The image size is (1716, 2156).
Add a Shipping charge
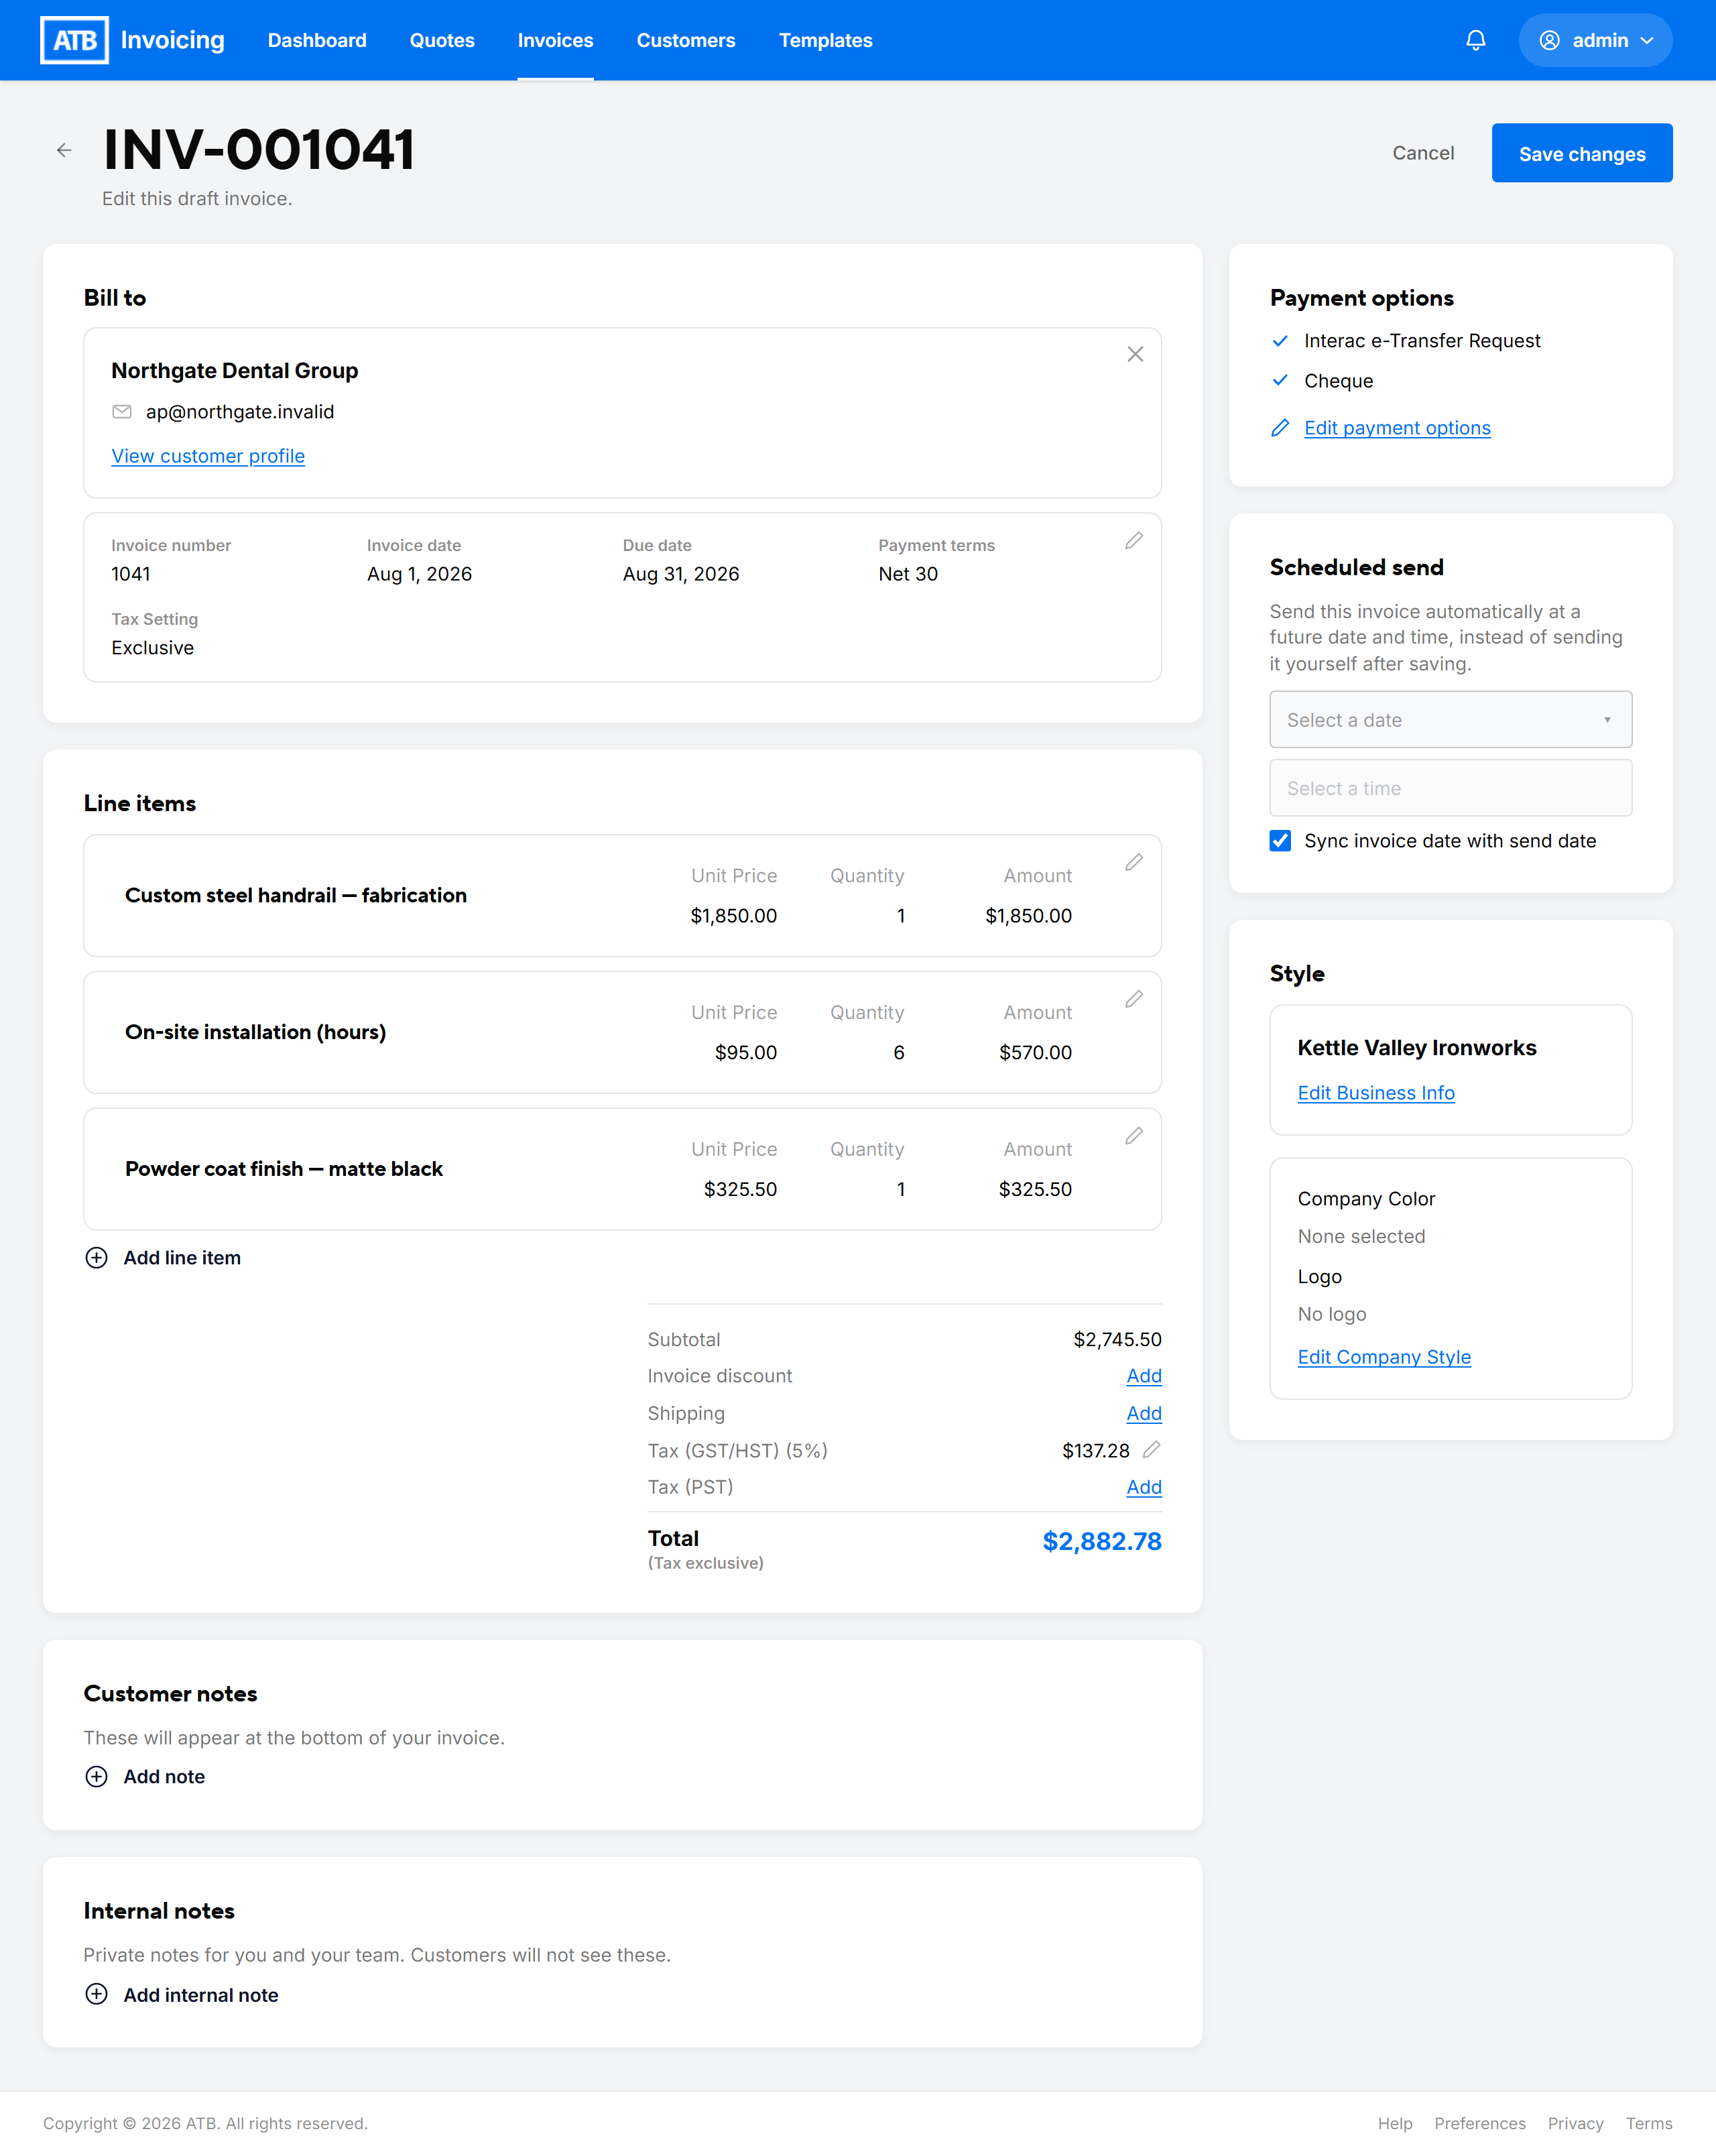pos(1144,1413)
